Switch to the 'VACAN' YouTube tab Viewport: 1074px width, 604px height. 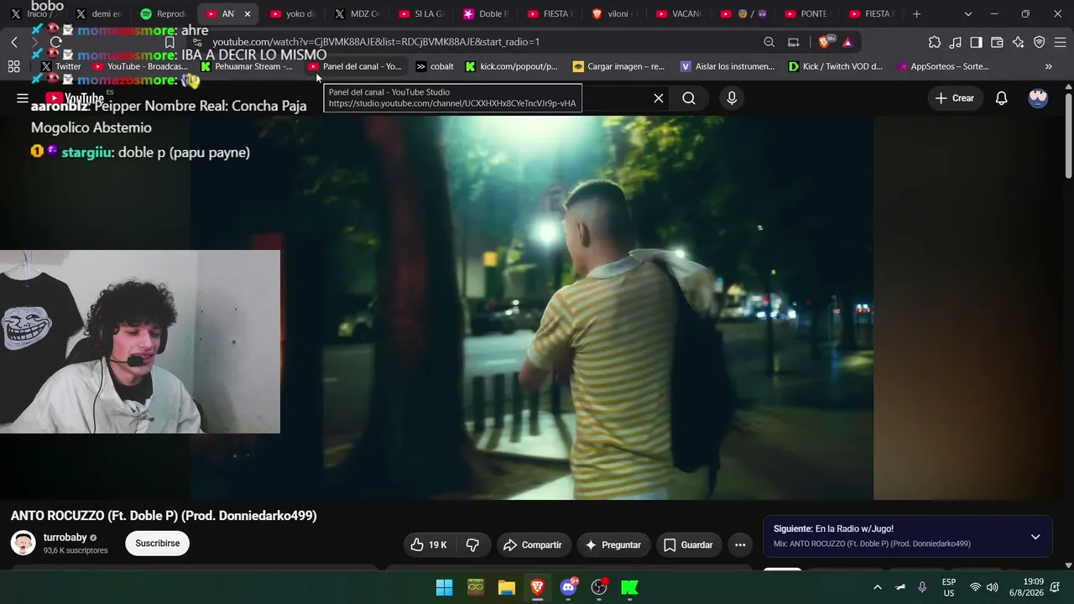click(x=680, y=14)
